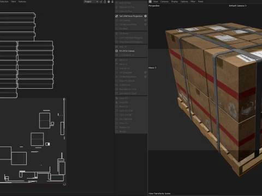Viewport: 262px width, 196px height.
Task: Click the Cycle UV CCW button
Action: pyautogui.click(x=131, y=111)
